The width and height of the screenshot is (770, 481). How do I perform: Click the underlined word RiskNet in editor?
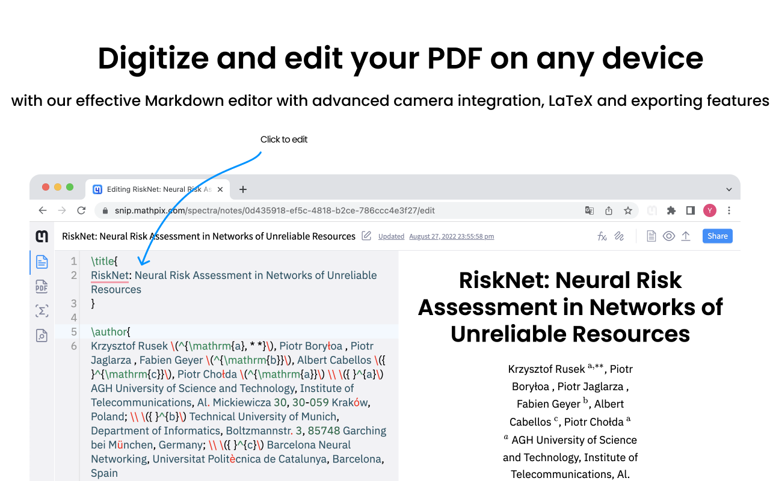click(110, 275)
